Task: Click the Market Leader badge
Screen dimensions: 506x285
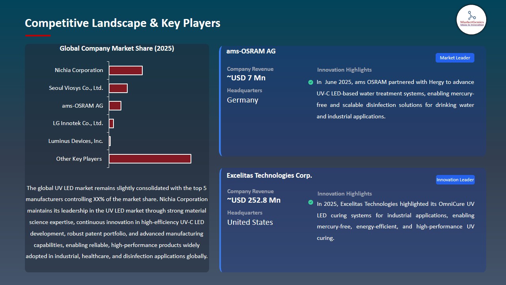Action: pos(455,58)
